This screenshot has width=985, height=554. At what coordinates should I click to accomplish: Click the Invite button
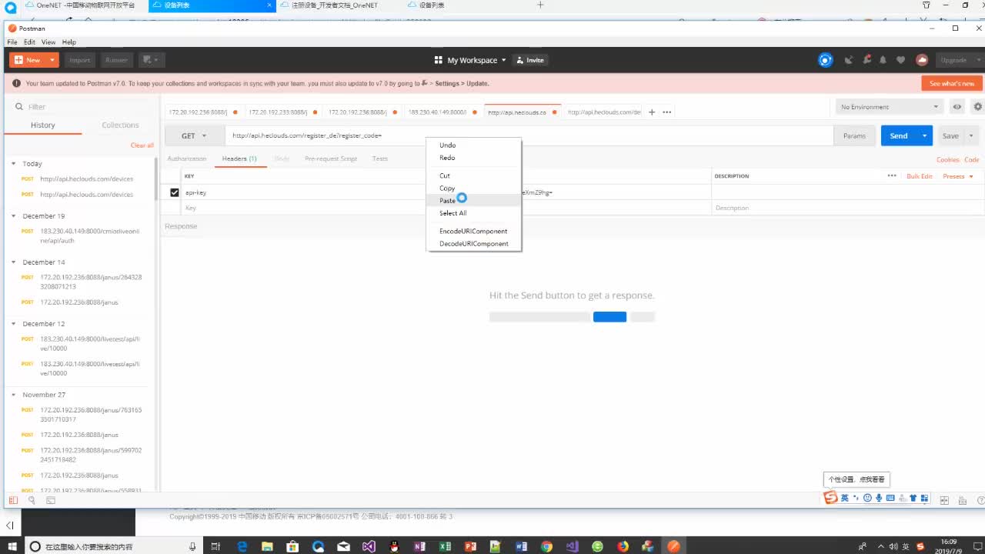tap(530, 60)
